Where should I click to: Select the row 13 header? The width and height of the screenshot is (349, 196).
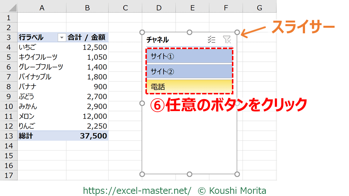(9, 136)
